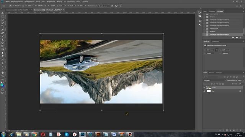Viewport: 245px width, 137px height.
Task: Open the Файл menu
Action: [8, 2]
